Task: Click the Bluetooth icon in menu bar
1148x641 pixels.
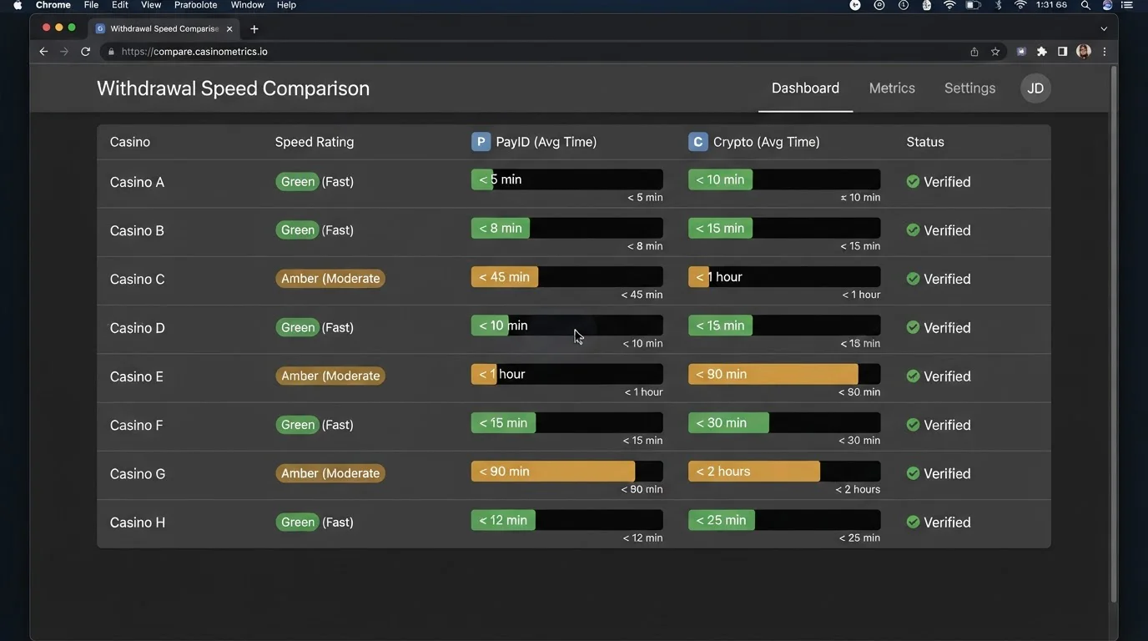Action: point(999,5)
